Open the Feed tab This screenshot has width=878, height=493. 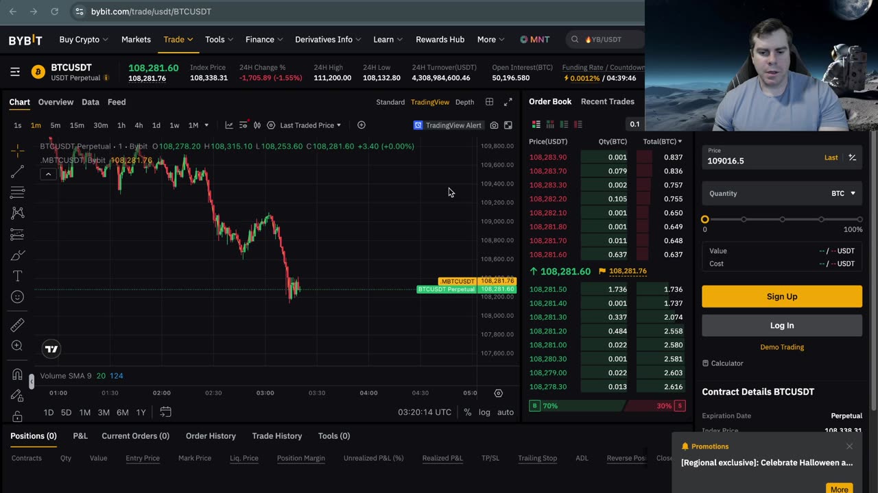pos(117,102)
